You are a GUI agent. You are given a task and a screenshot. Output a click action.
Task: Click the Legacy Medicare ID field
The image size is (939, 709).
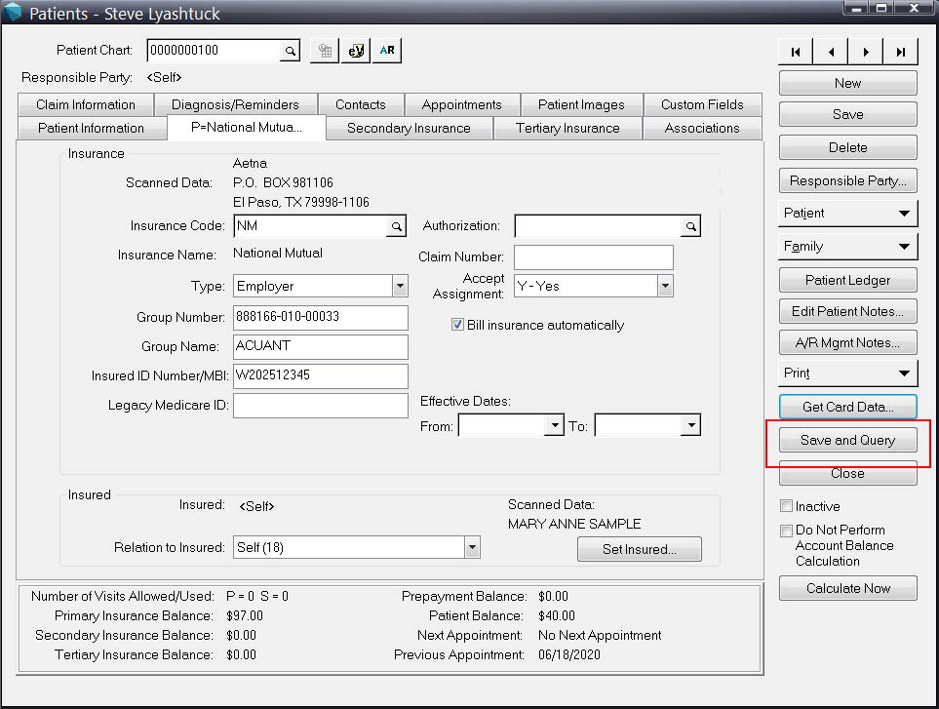[321, 406]
